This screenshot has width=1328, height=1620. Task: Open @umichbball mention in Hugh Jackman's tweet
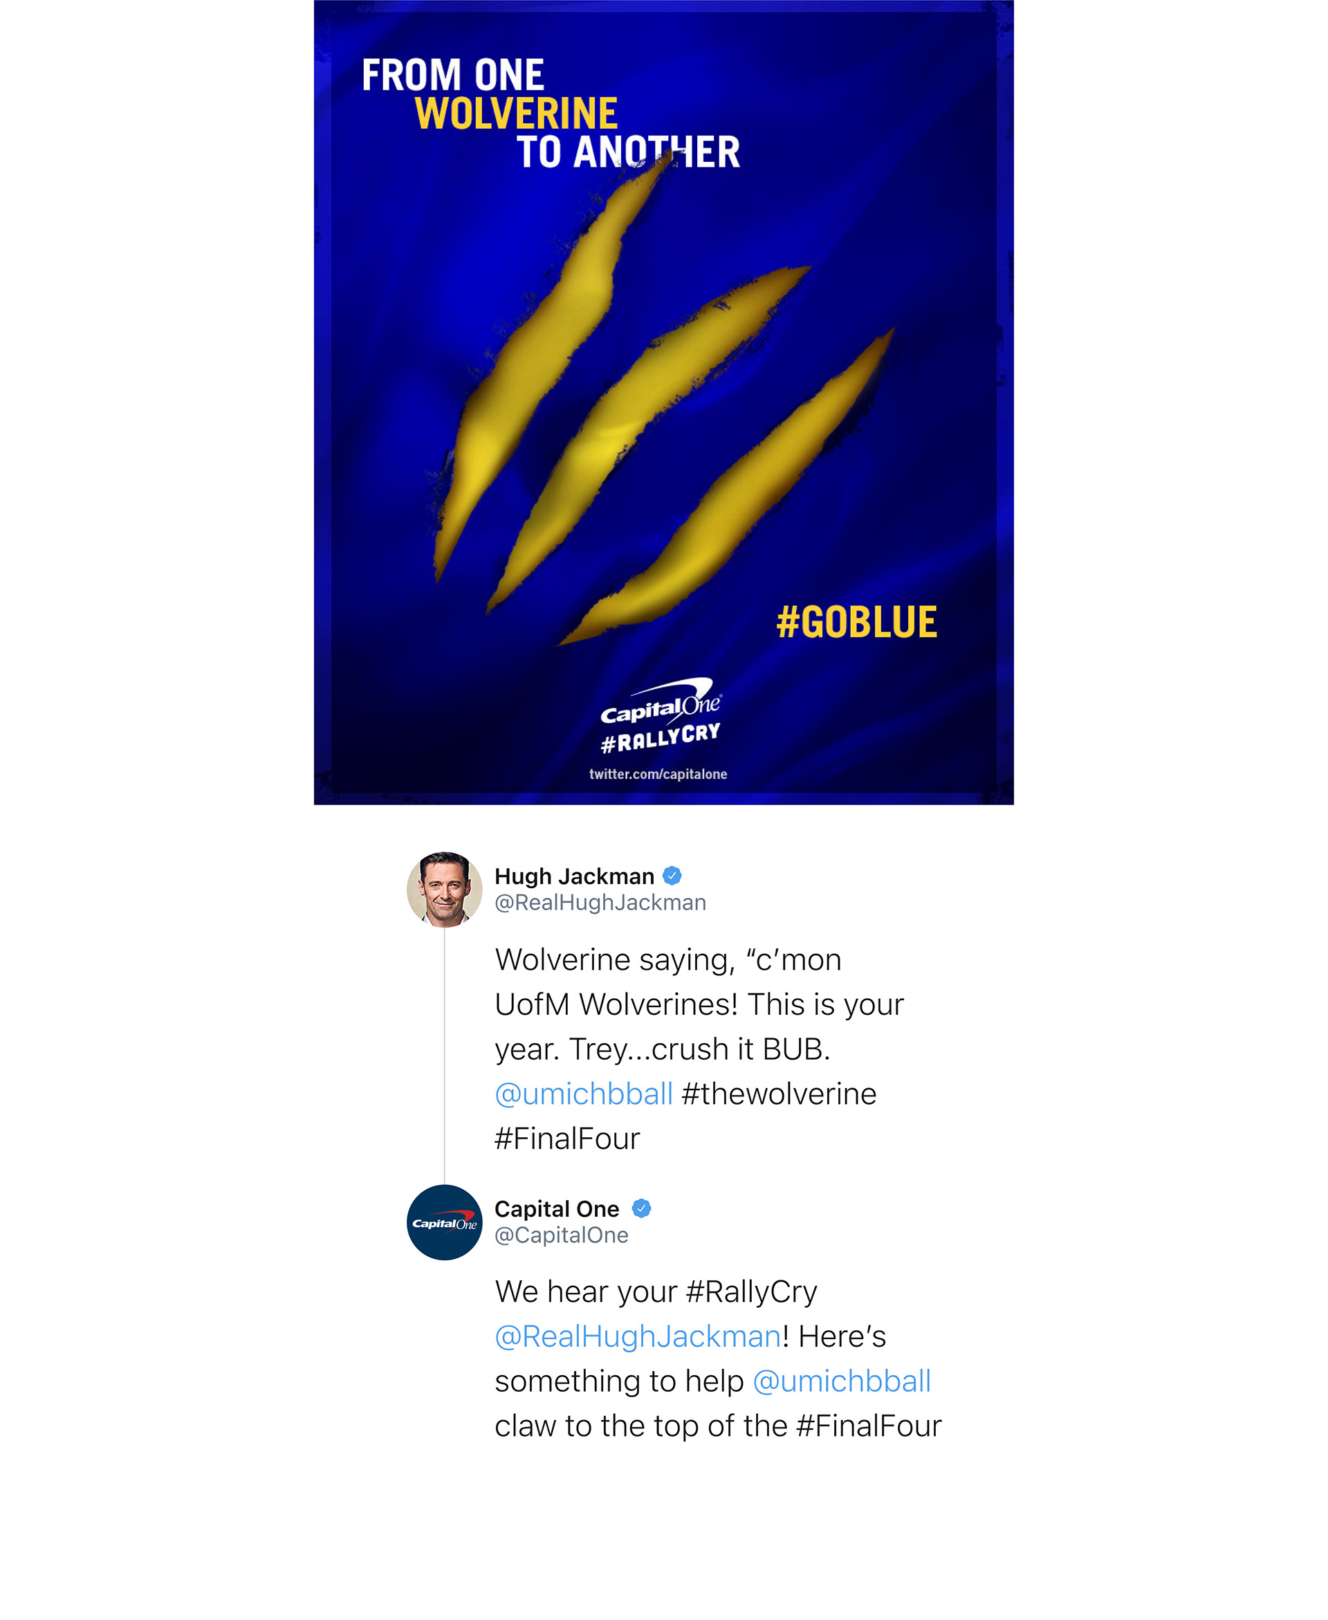[584, 1094]
